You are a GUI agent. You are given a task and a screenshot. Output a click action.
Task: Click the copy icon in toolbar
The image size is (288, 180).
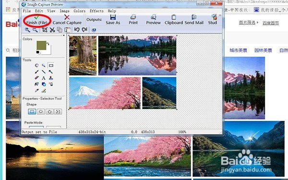[60, 30]
